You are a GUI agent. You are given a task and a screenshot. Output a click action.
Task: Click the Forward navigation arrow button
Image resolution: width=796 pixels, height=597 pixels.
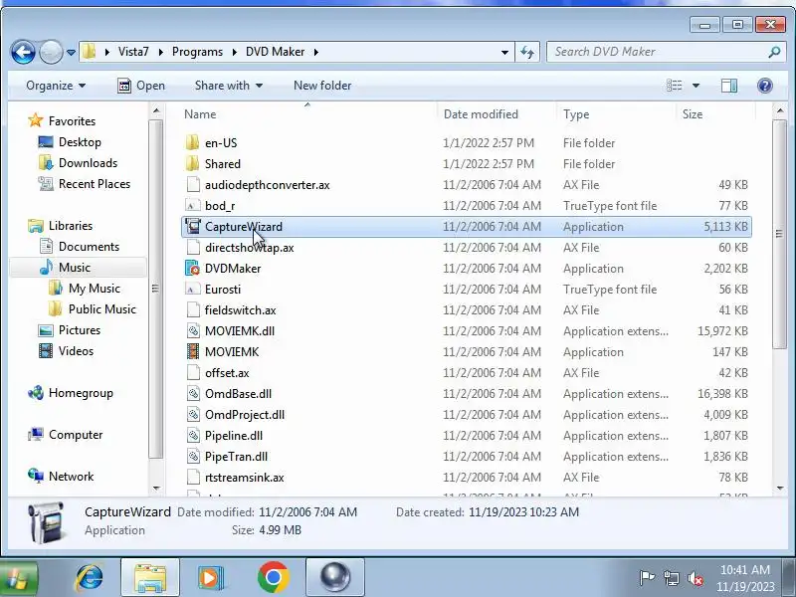click(51, 52)
